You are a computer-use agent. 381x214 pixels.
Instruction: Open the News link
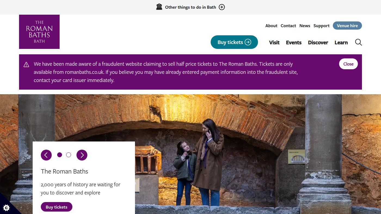click(x=305, y=26)
